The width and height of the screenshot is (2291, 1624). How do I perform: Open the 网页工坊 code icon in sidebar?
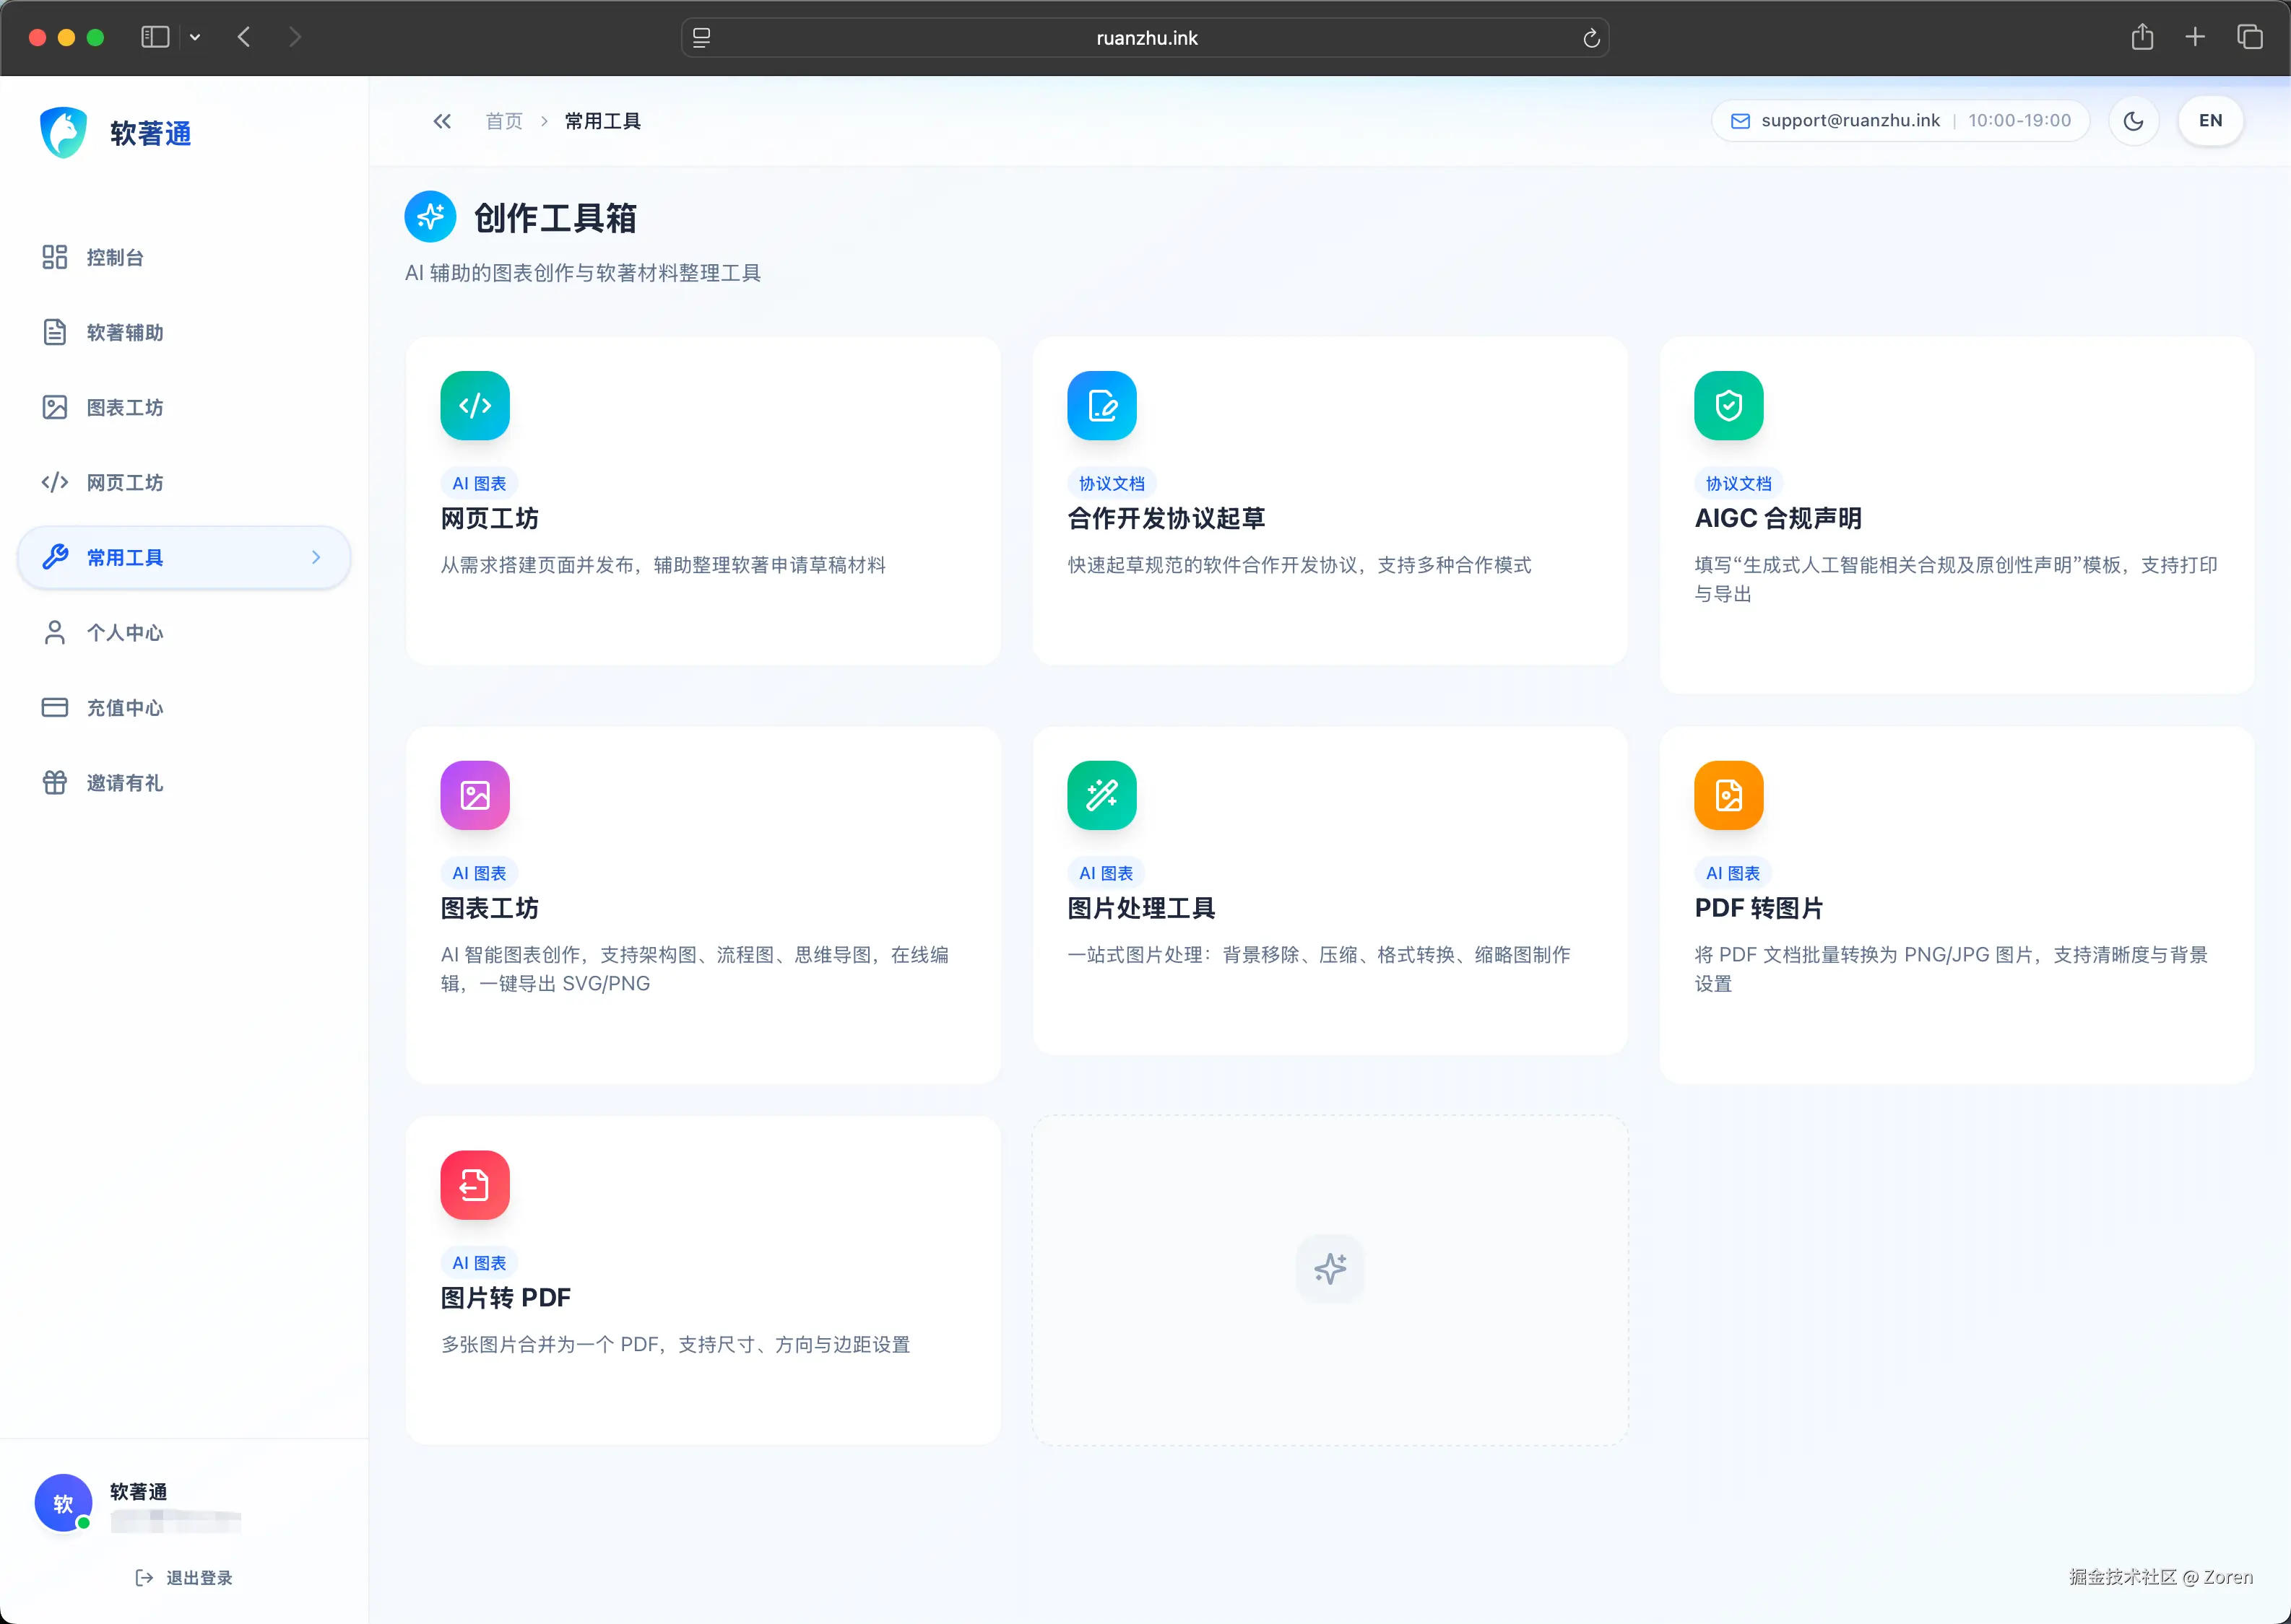click(55, 482)
